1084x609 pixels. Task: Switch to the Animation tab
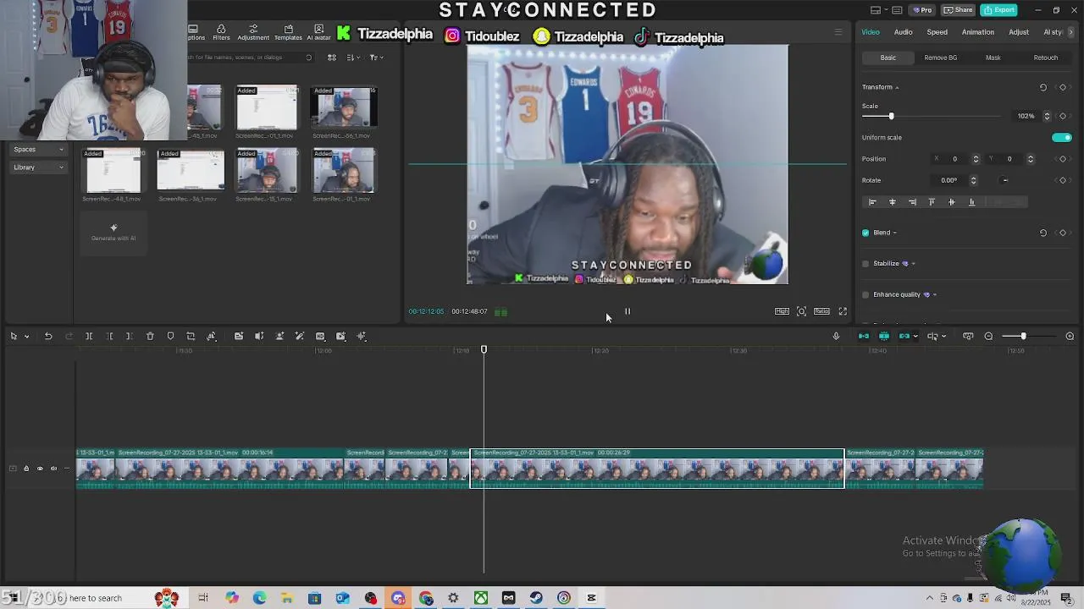point(978,32)
